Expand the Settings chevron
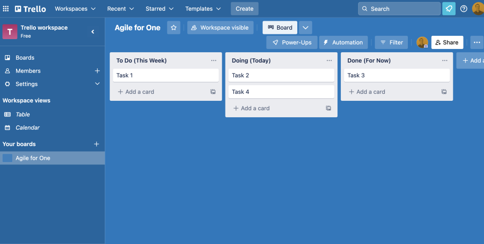 pyautogui.click(x=97, y=84)
